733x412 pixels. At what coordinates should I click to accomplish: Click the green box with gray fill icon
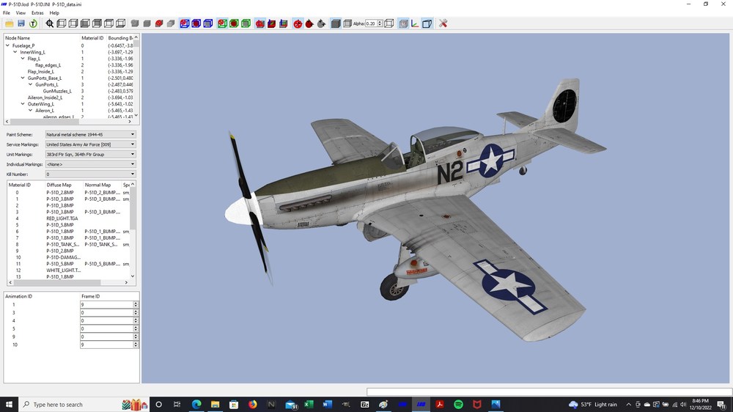pos(246,23)
